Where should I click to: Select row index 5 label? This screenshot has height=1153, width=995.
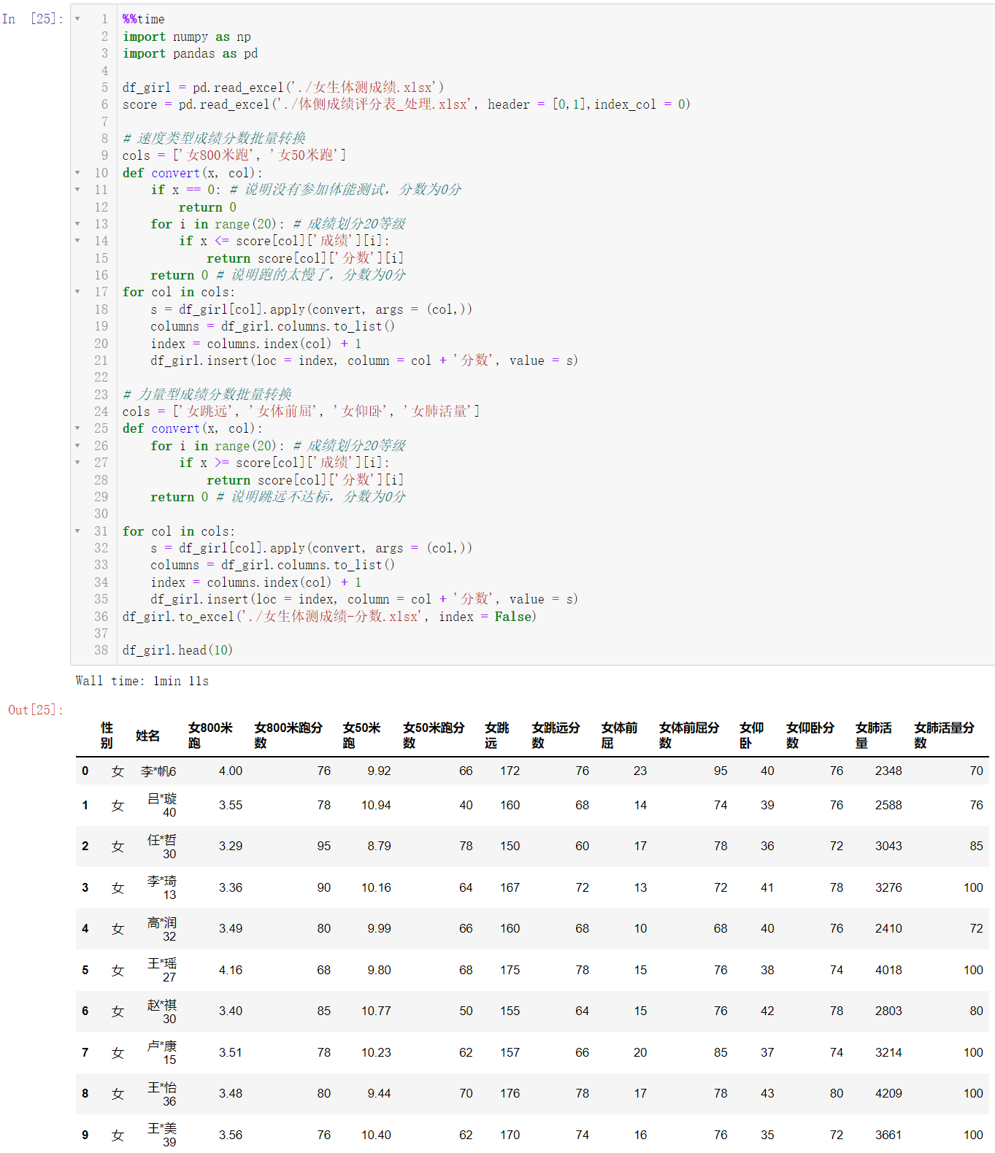pyautogui.click(x=85, y=971)
